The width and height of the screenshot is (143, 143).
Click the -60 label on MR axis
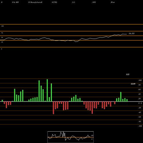[140, 117]
